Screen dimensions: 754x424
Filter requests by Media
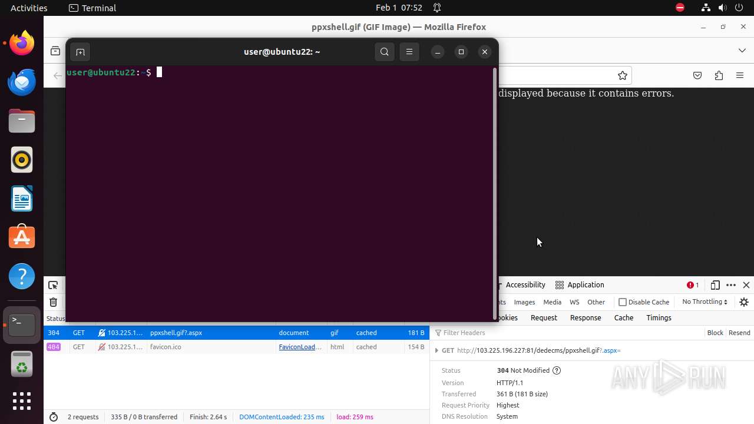[552, 302]
